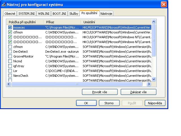Select the NeroCheck item name
181x136 pixels.
click(21, 76)
